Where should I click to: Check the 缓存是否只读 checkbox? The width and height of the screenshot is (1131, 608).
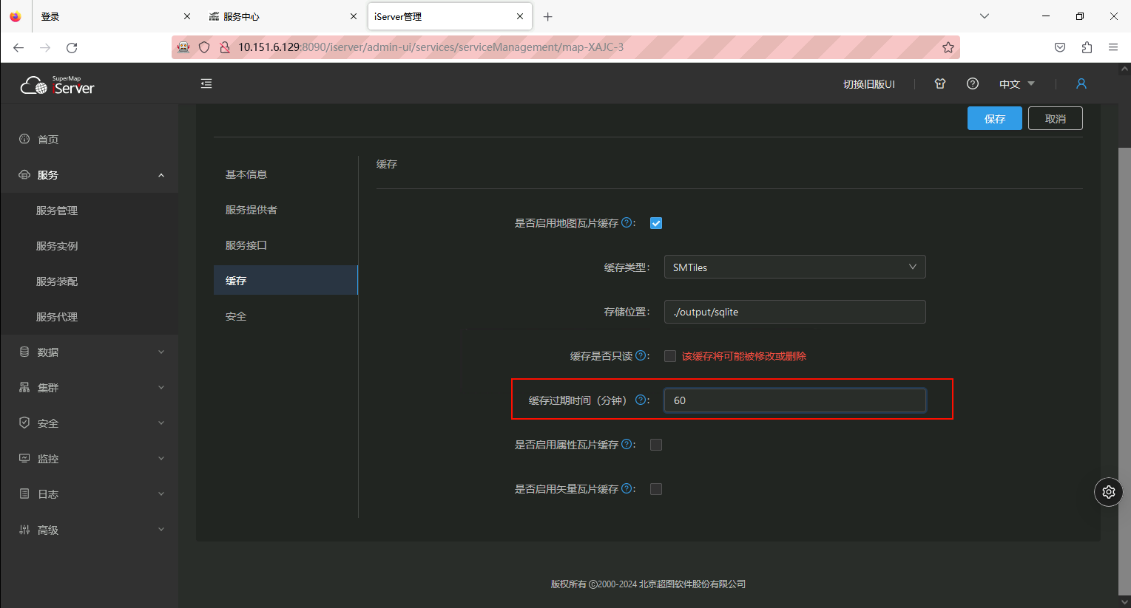pyautogui.click(x=670, y=356)
